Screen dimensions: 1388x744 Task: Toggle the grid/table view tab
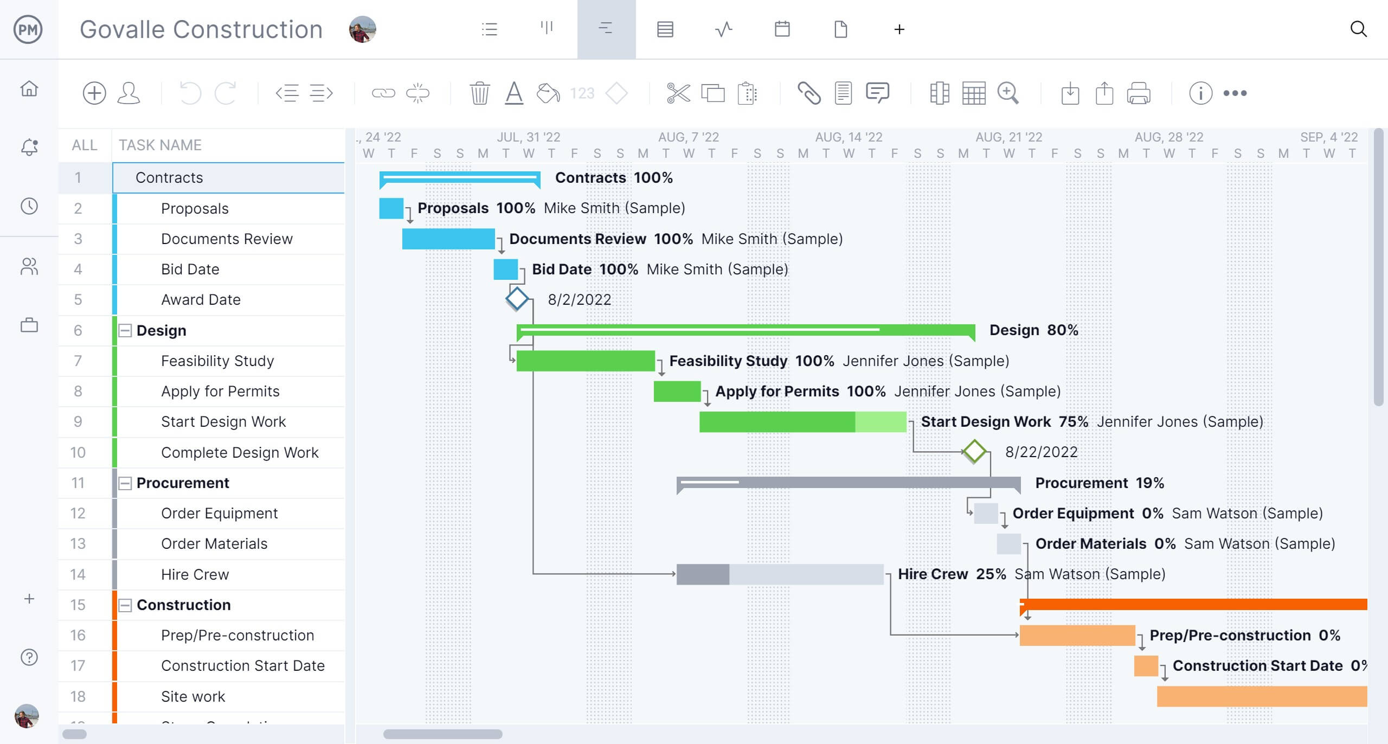[664, 29]
